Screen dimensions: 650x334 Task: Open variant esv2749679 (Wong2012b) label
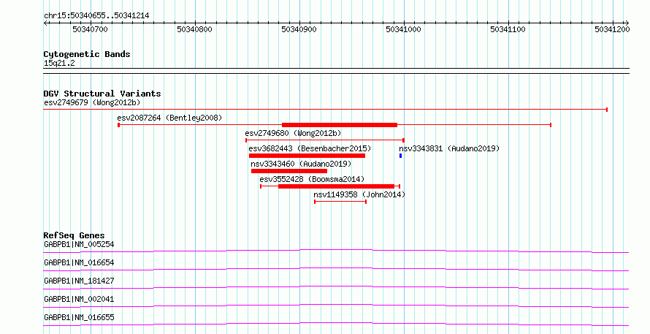[92, 102]
